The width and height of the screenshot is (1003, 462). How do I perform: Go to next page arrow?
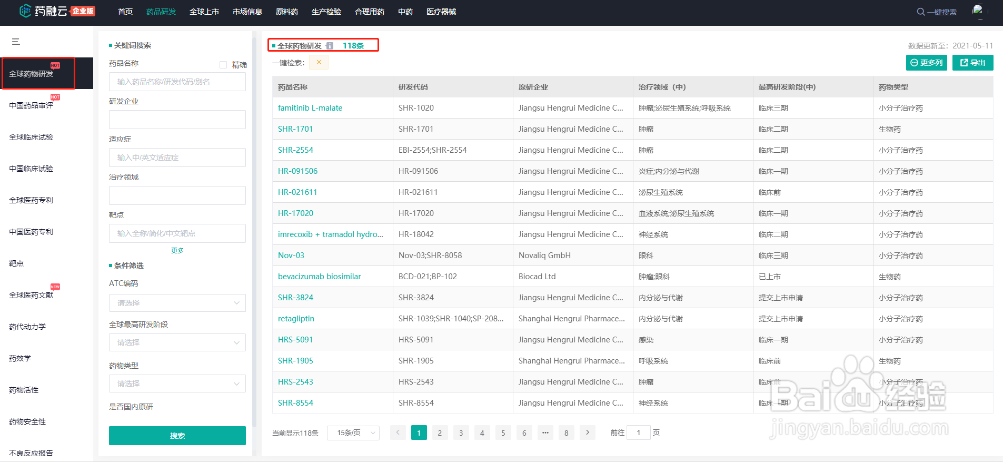588,432
